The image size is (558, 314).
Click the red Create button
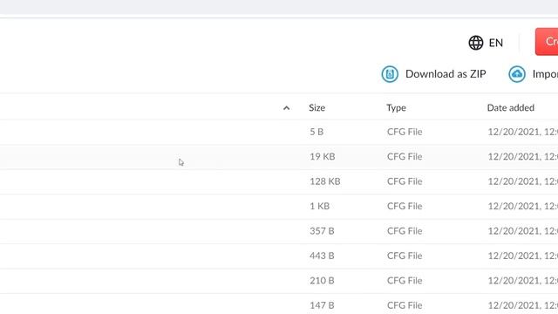[547, 42]
